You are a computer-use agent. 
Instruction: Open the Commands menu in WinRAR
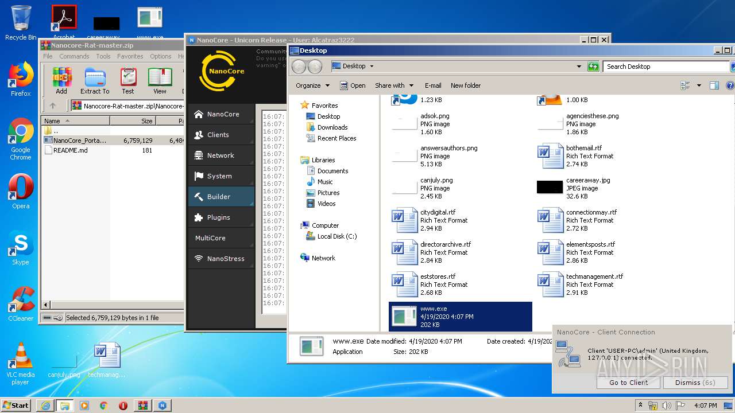[74, 56]
